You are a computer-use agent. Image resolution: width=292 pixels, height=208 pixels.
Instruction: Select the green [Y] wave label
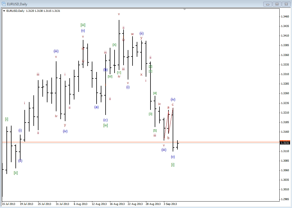click(x=119, y=73)
